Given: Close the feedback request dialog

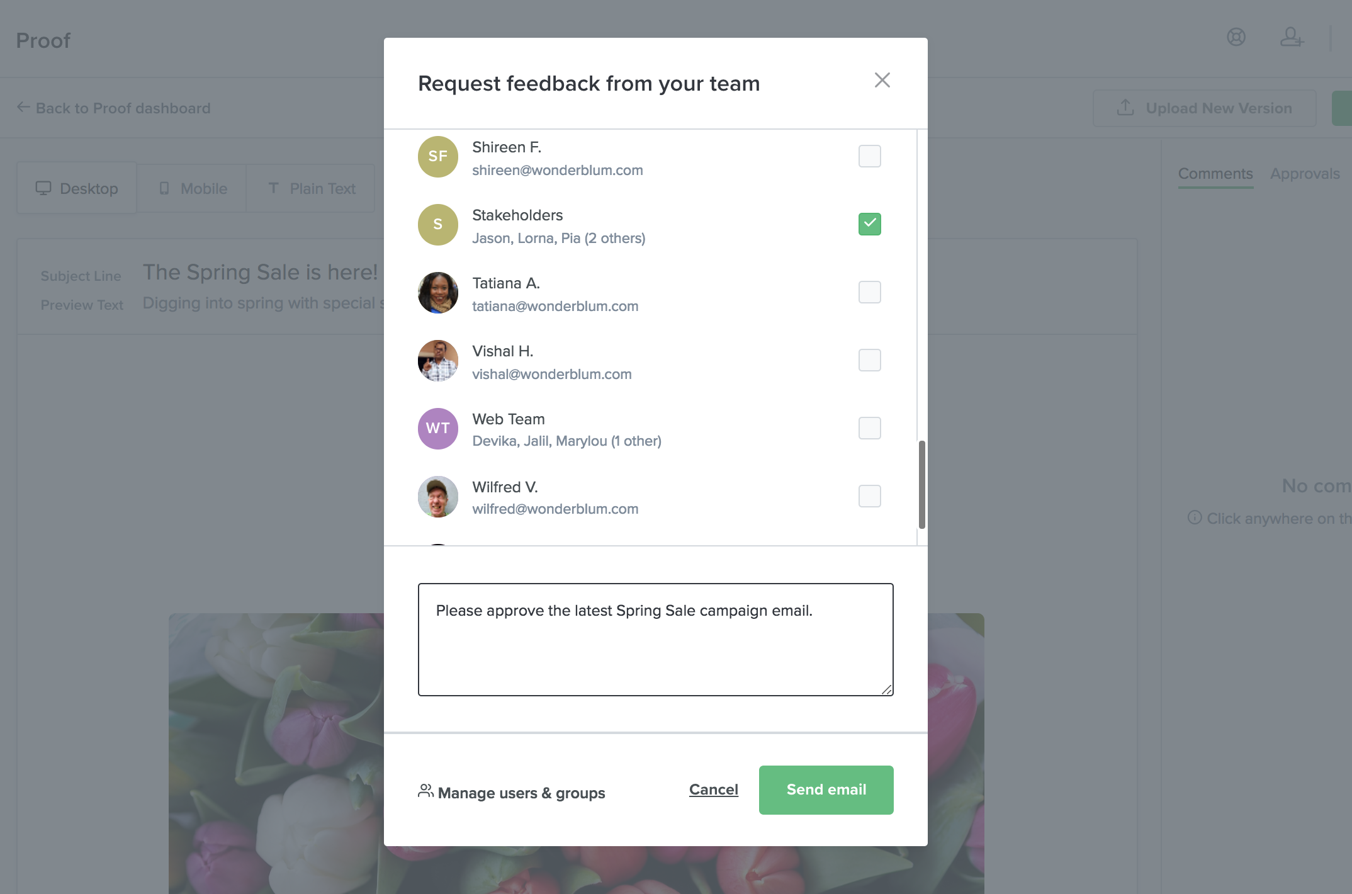Looking at the screenshot, I should 882,81.
